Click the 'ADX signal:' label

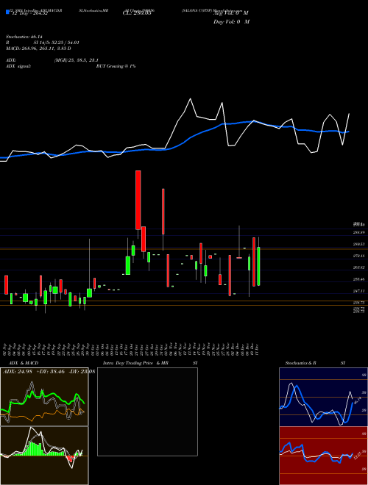tap(18, 66)
